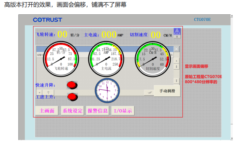Screen dimensions: 237x144
Task: Click the red lamp next to 工进上升
Action: 73,97
